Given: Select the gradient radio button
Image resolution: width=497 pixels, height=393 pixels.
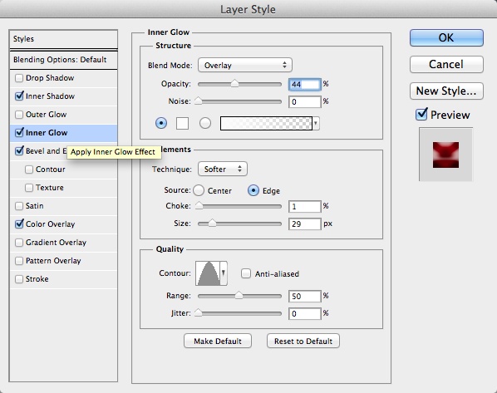Looking at the screenshot, I should tap(205, 123).
